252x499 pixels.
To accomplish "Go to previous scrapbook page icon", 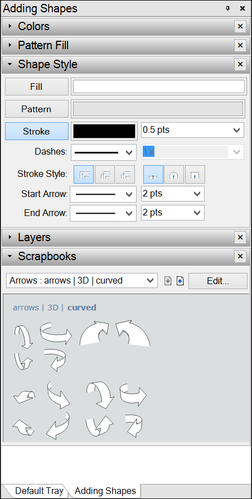I will [168, 281].
